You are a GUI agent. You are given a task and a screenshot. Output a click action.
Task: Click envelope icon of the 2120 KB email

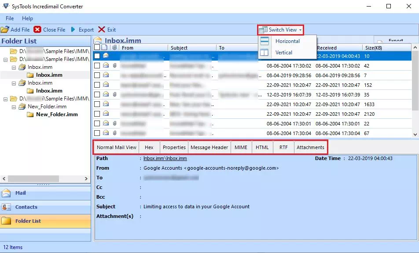pos(106,114)
